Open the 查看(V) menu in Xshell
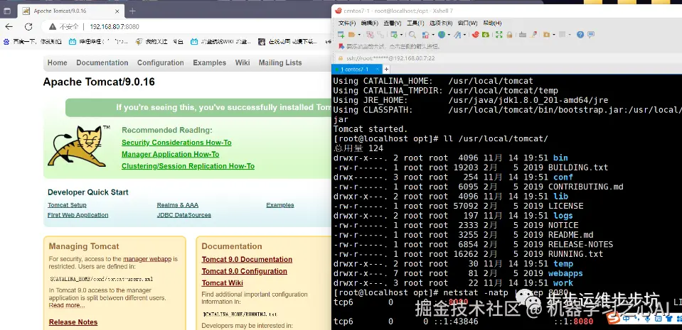Image resolution: width=682 pixels, height=330 pixels. (x=393, y=23)
